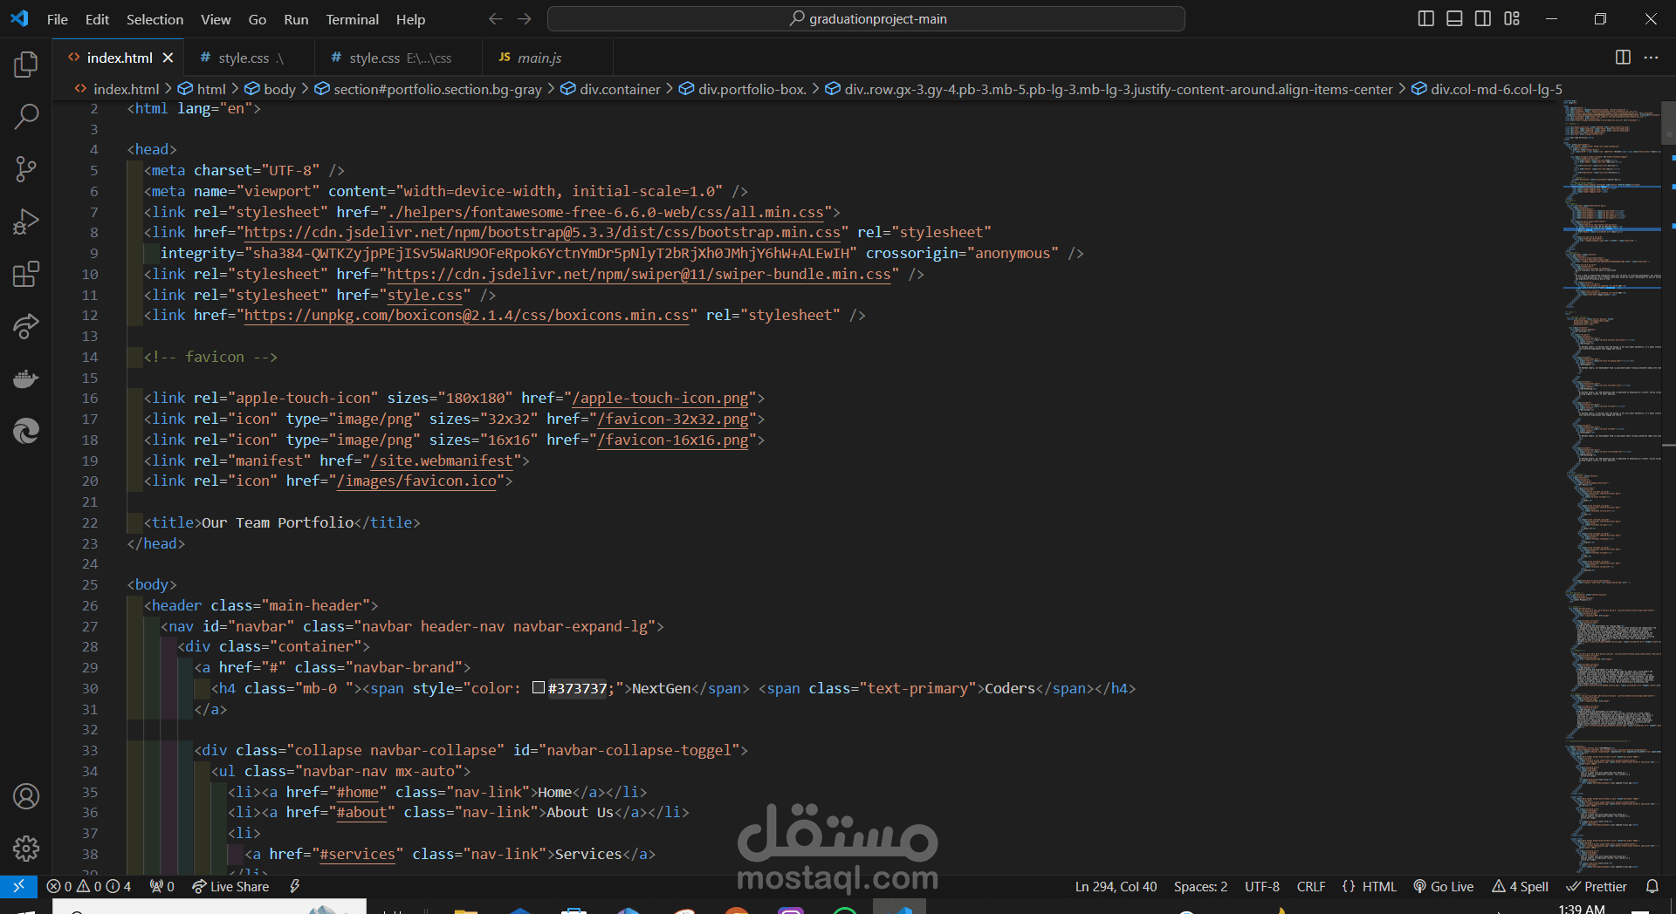Follow the bootstrap.min.css CDN link
1676x914 pixels.
coord(542,233)
